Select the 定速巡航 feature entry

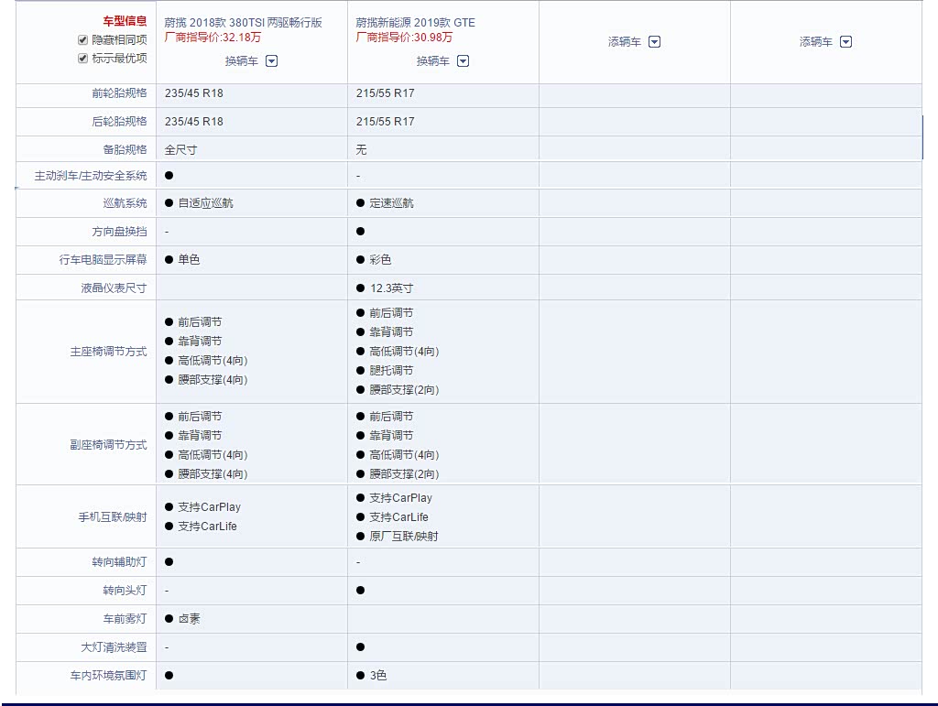391,203
